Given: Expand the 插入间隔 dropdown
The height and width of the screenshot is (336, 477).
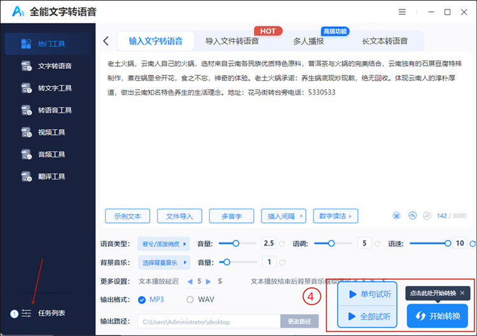Looking at the screenshot, I should 284,216.
